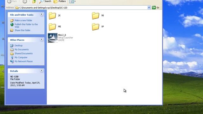Viewport: 203px width, 114px height.
Task: Collapse the Details panel
Action: tap(42, 71)
